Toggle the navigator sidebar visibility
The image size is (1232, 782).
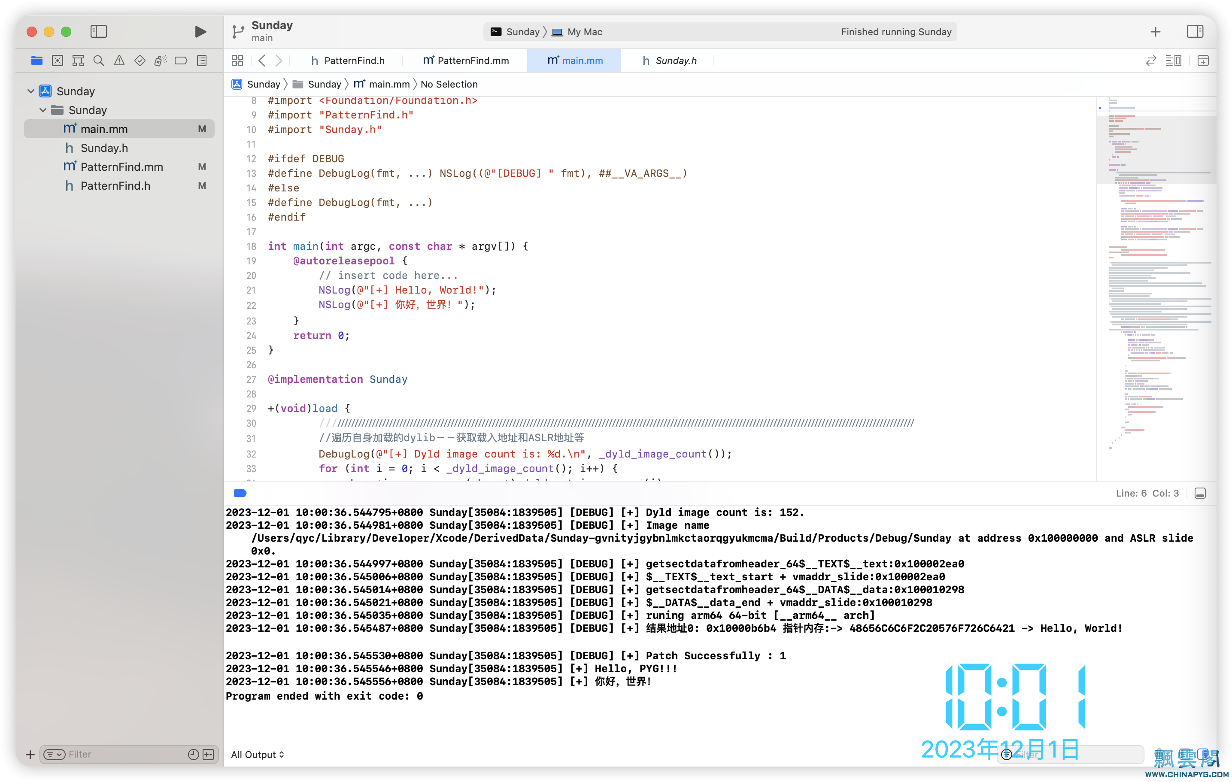click(x=99, y=32)
